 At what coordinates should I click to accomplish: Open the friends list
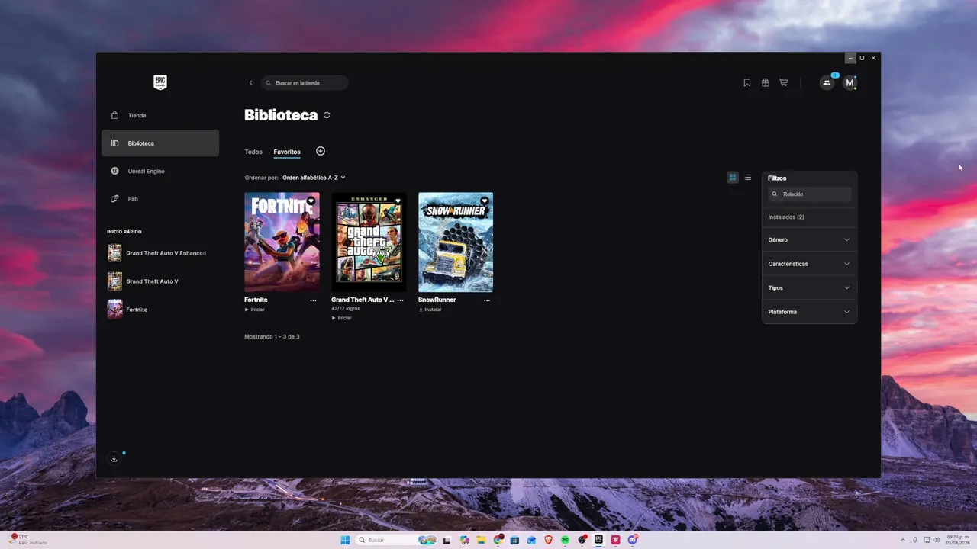827,82
